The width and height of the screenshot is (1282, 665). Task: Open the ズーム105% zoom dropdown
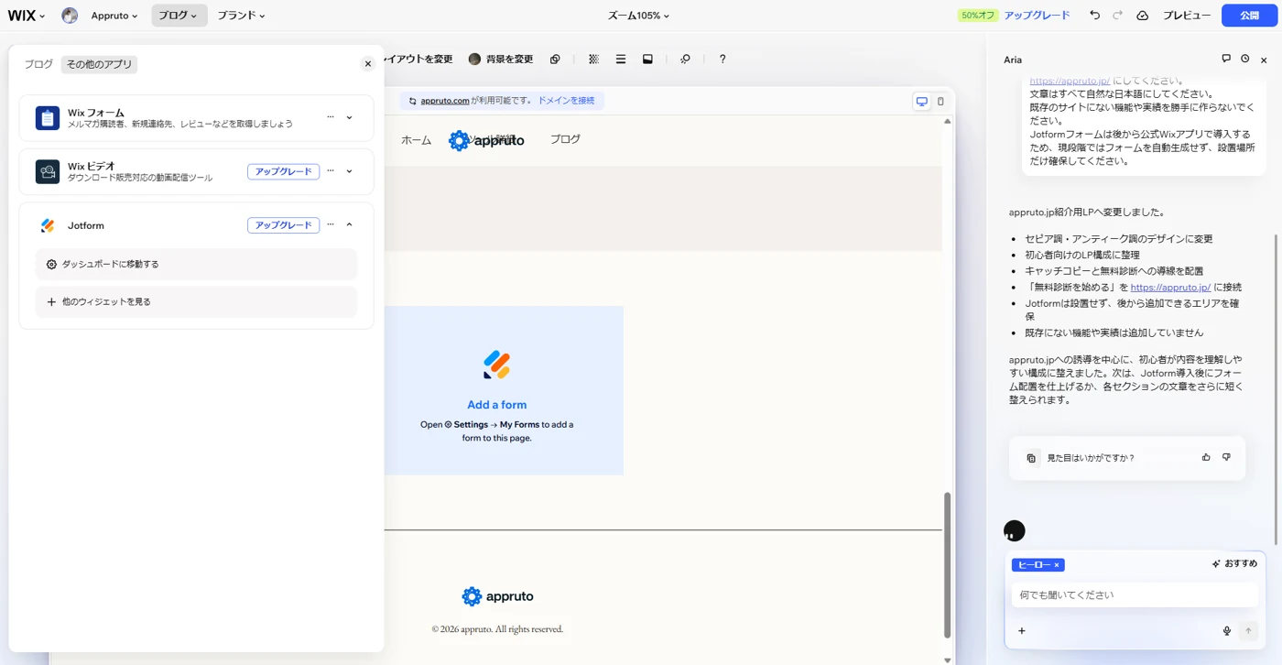[638, 16]
